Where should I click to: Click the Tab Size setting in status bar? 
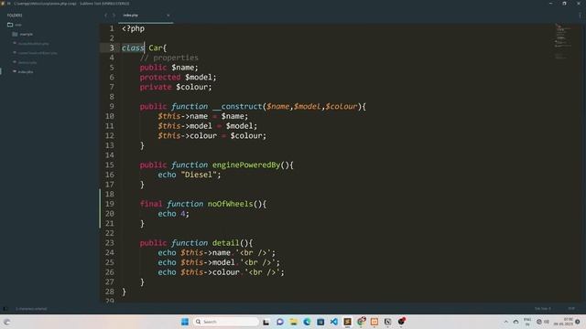point(542,309)
